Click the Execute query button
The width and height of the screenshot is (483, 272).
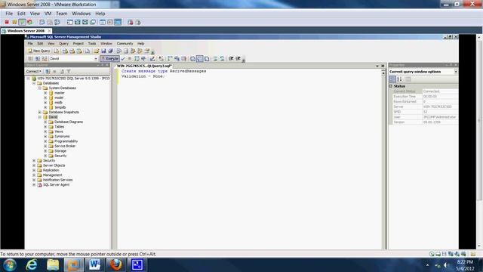(109, 59)
